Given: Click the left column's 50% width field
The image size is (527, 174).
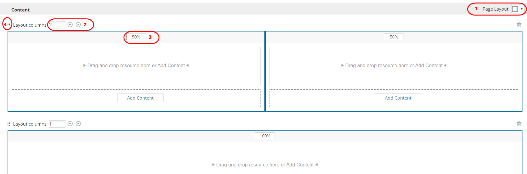Looking at the screenshot, I should (136, 37).
